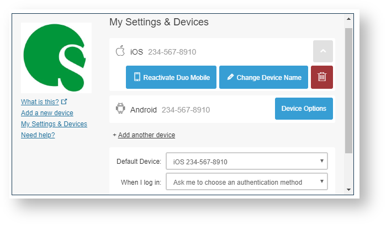Click 'Add a new device' sidebar link
The height and width of the screenshot is (225, 386).
point(47,113)
